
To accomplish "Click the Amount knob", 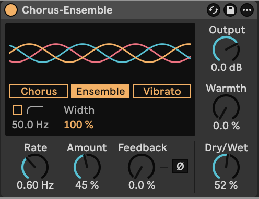I will tap(87, 167).
